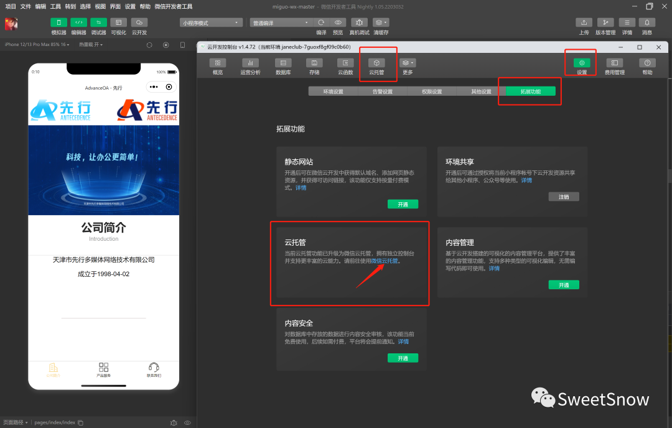672x428 pixels.
Task: Click 开通 for 静态网站
Action: click(403, 205)
